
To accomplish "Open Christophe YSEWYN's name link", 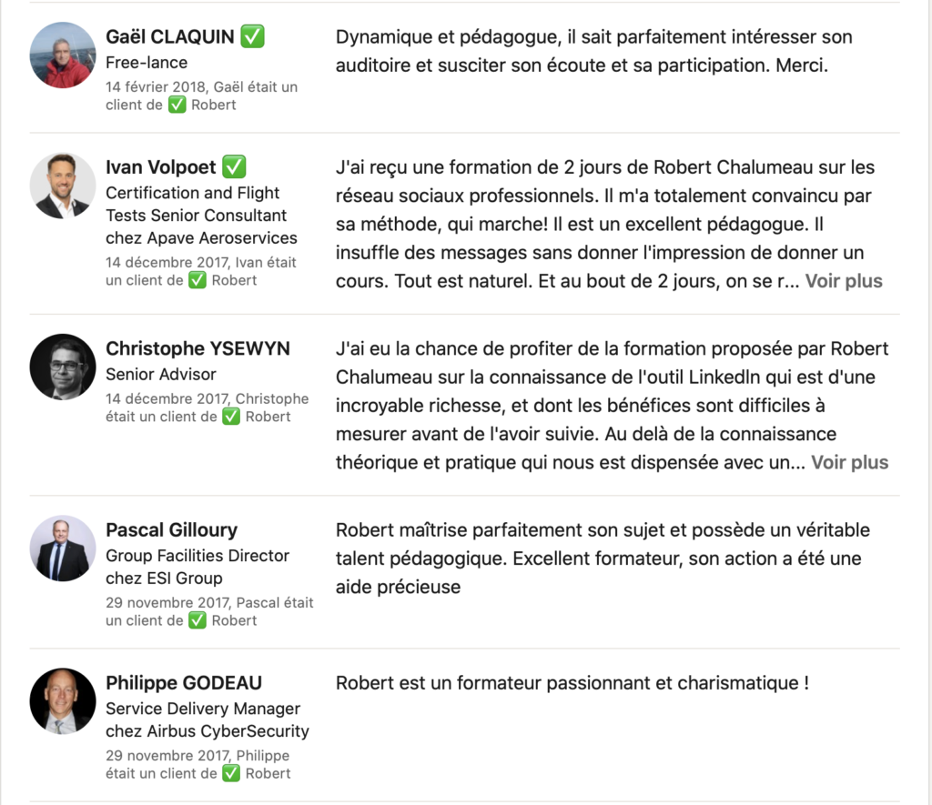I will (198, 348).
